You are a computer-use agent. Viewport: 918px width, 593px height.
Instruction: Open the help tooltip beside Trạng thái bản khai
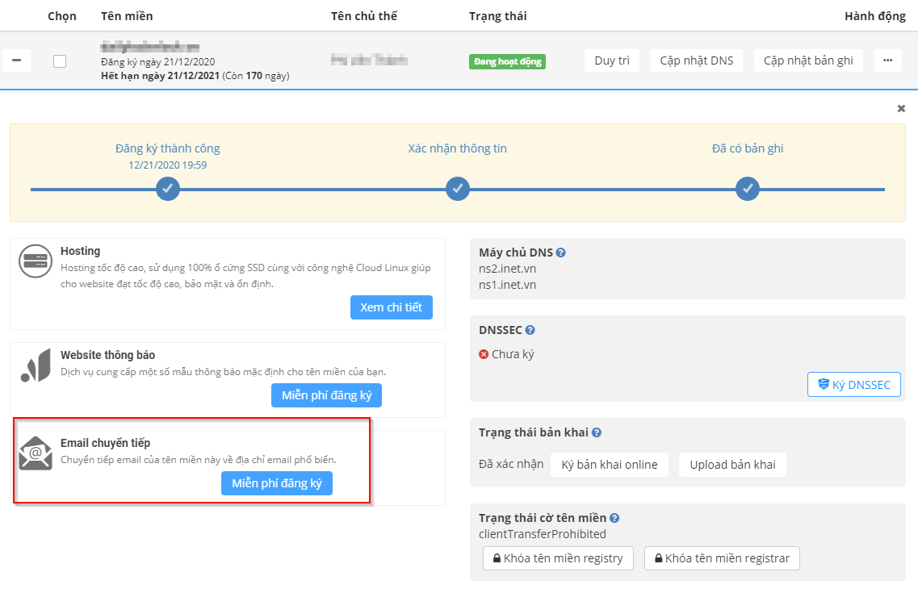(x=596, y=432)
